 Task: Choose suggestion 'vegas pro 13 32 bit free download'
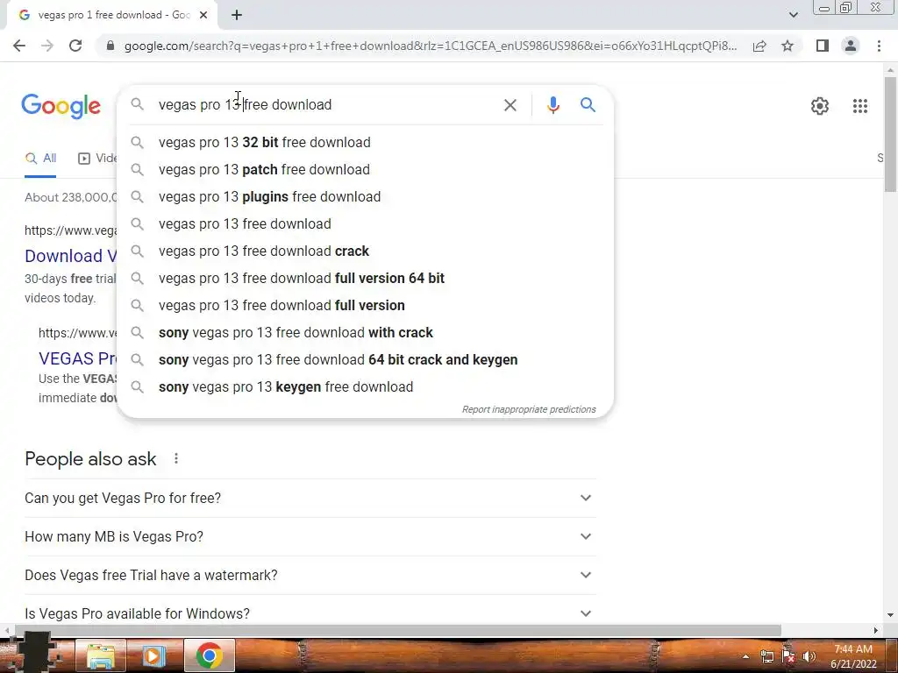point(365,143)
